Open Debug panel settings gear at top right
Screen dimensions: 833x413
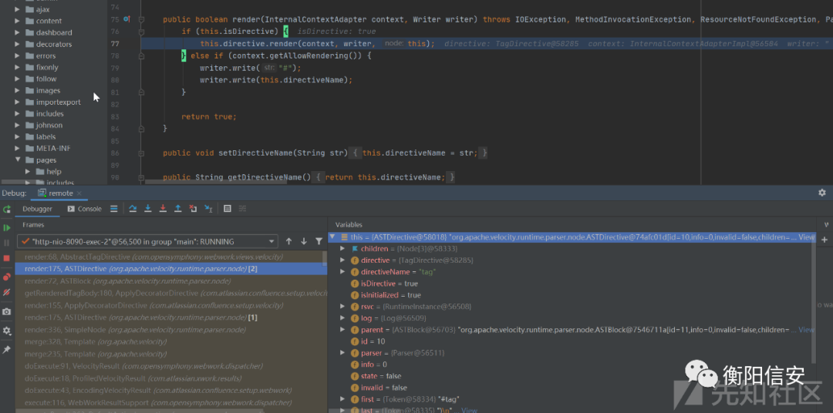click(x=822, y=193)
